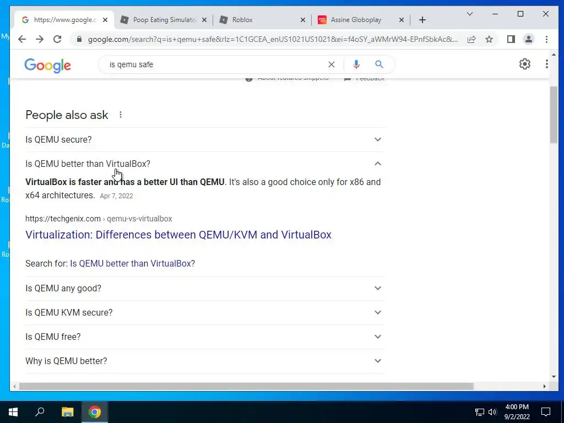Bookmark this page with the star icon

489,39
